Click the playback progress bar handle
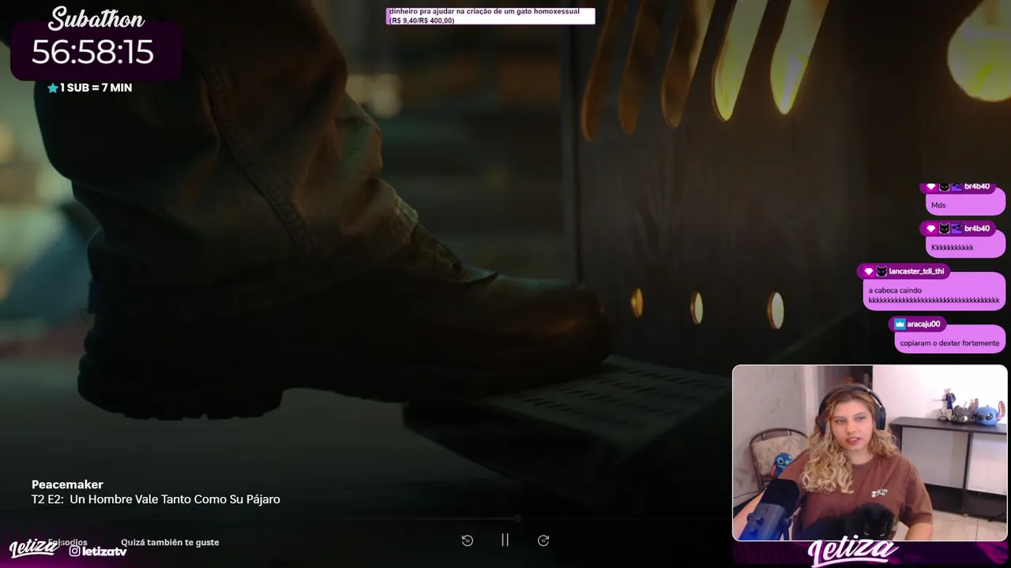Image resolution: width=1011 pixels, height=568 pixels. coord(517,519)
